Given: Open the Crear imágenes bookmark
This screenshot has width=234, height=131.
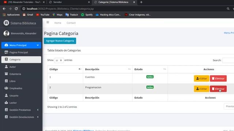Looking at the screenshot, I should 137,15.
